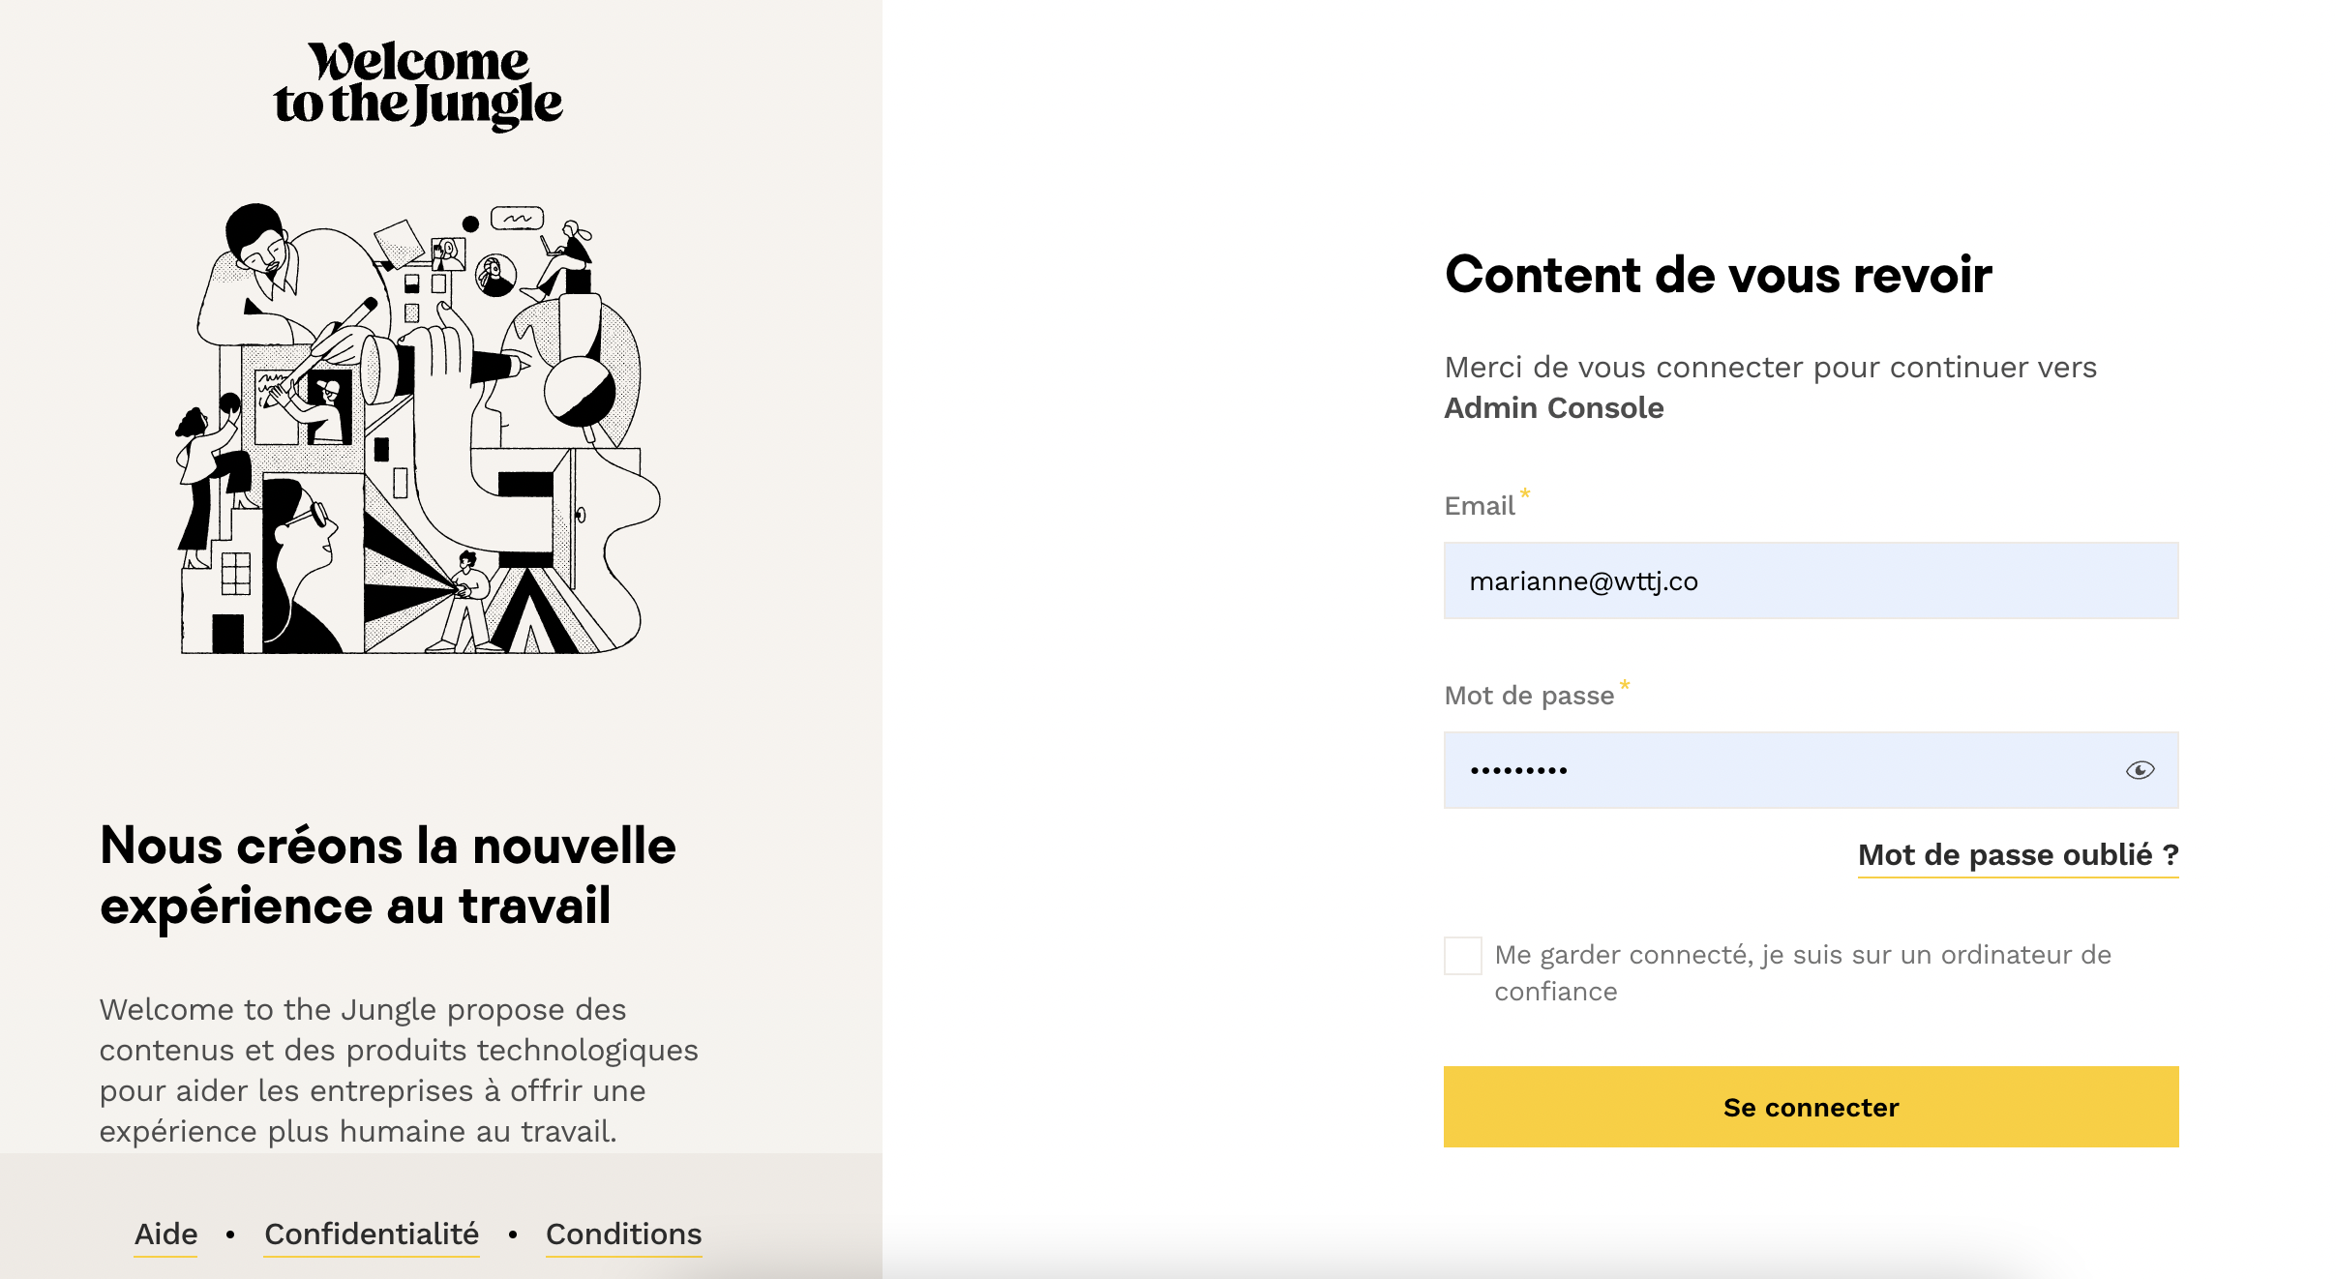Show password with the eye icon

2140,770
